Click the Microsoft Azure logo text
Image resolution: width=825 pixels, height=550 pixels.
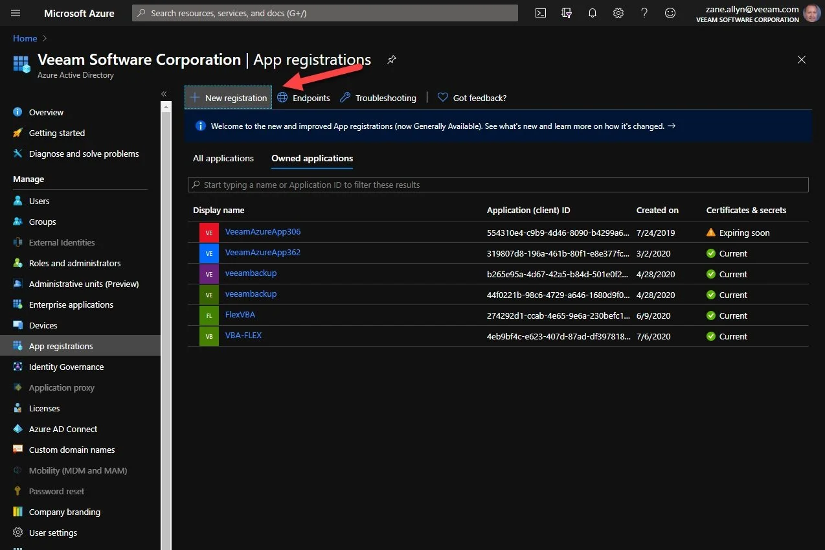pos(79,13)
